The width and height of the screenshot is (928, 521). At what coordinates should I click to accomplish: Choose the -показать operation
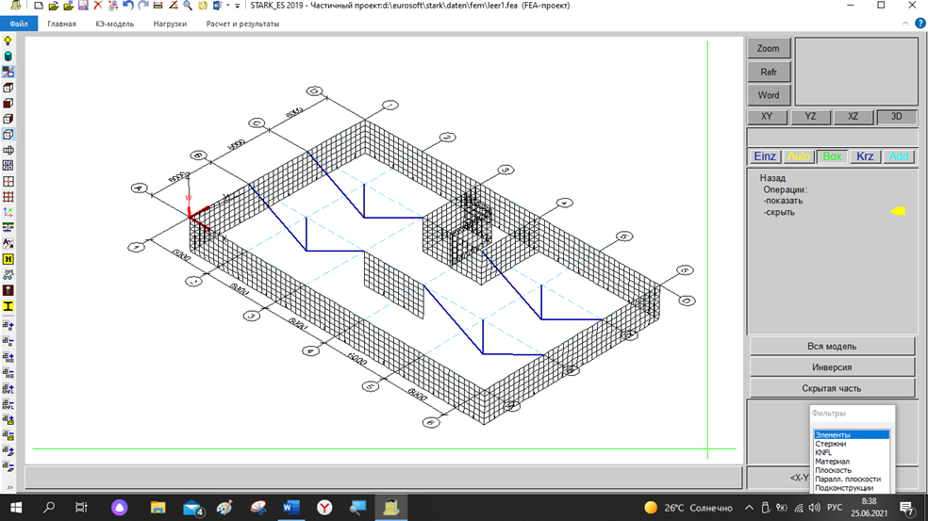(x=783, y=201)
